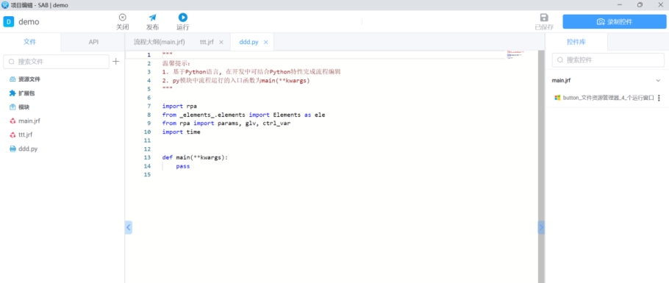
Task: Click line number 13 in the gutter
Action: click(x=148, y=157)
